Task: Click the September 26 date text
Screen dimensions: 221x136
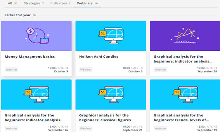Action: 58,130
